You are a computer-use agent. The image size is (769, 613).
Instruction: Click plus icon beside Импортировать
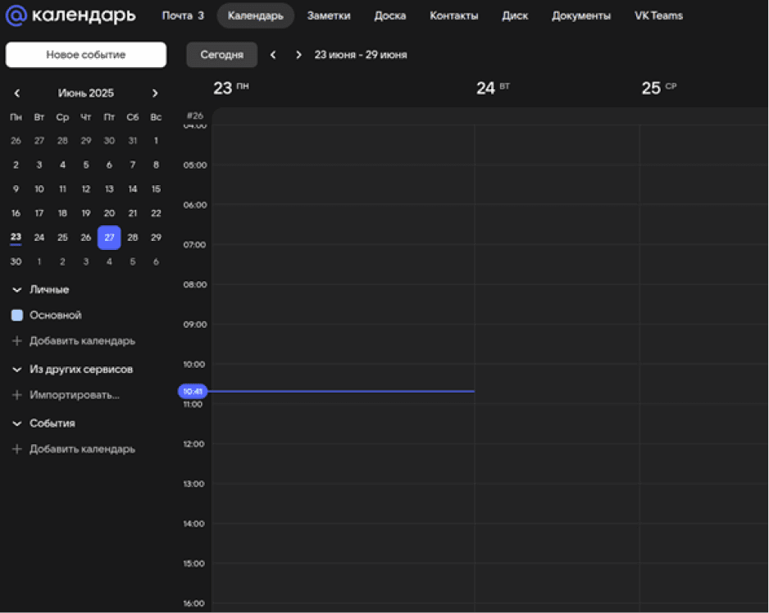point(16,395)
